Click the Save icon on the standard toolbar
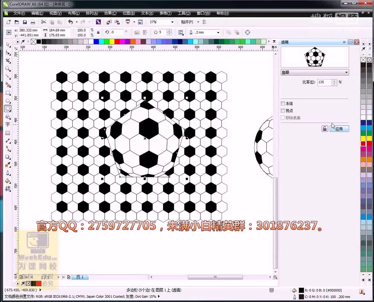374x302 pixels. (x=25, y=22)
